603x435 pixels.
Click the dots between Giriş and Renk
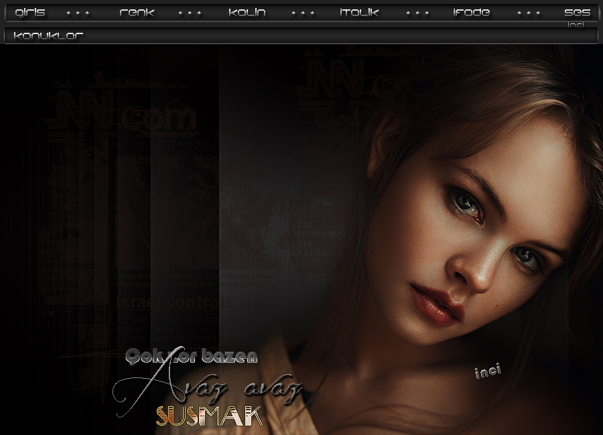(x=78, y=13)
